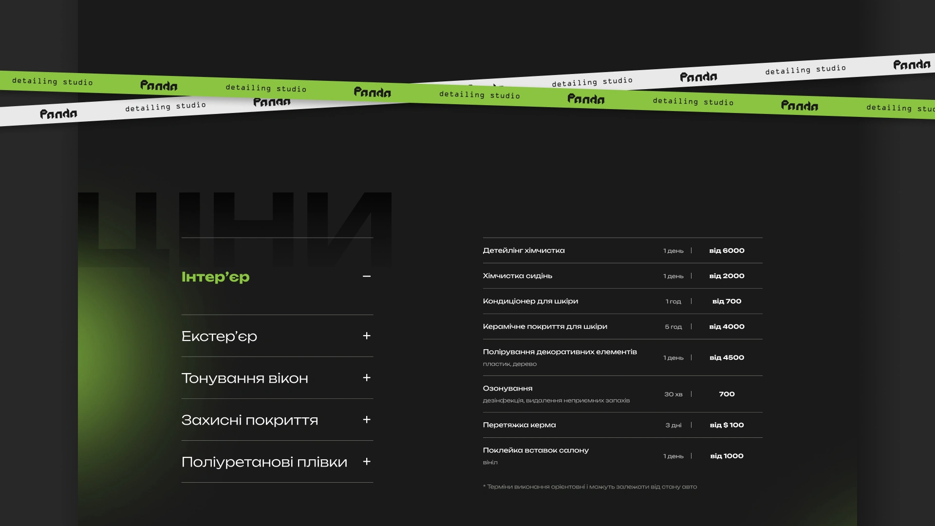
Task: Click Panda logo on green ribbon
Action: tap(372, 93)
